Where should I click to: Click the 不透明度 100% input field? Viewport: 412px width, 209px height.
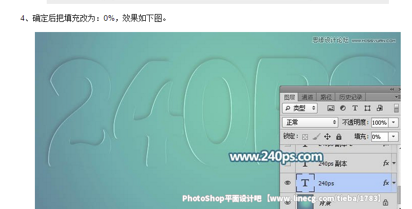pyautogui.click(x=380, y=122)
